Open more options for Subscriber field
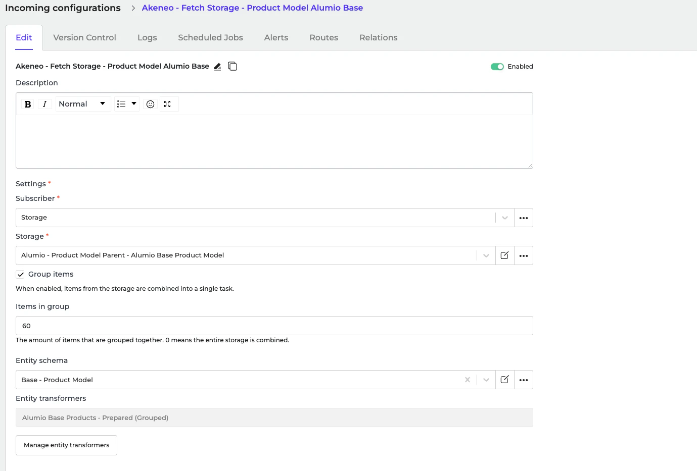Screen dimensions: 697x471 coord(524,218)
